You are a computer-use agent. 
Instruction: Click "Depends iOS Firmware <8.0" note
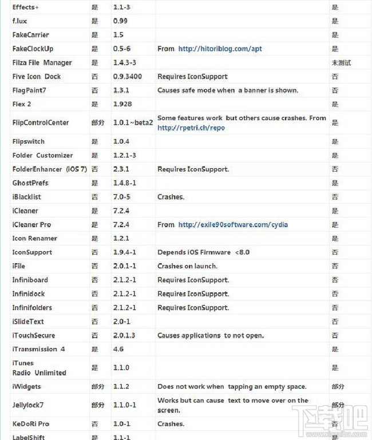pyautogui.click(x=203, y=252)
